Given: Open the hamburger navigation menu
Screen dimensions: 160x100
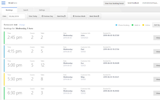Looking at the screenshot, I should coord(3,3).
